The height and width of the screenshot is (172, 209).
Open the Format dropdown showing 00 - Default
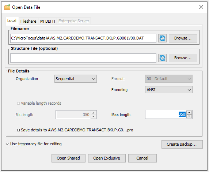tap(168, 79)
